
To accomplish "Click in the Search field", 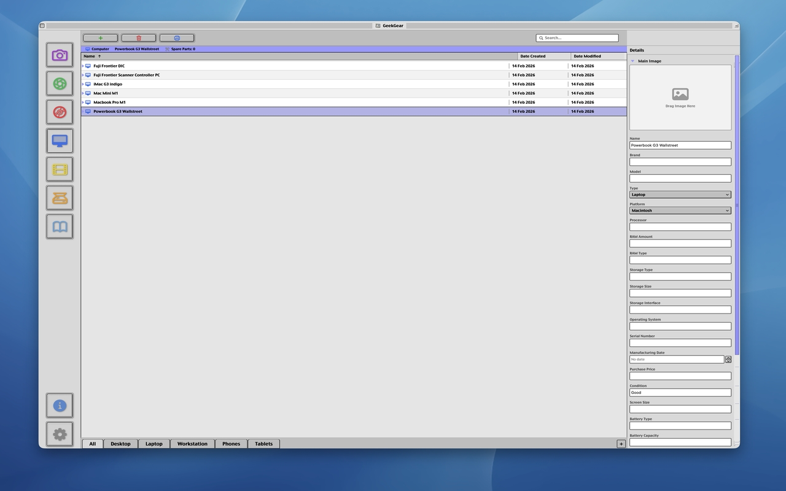I will coord(577,38).
